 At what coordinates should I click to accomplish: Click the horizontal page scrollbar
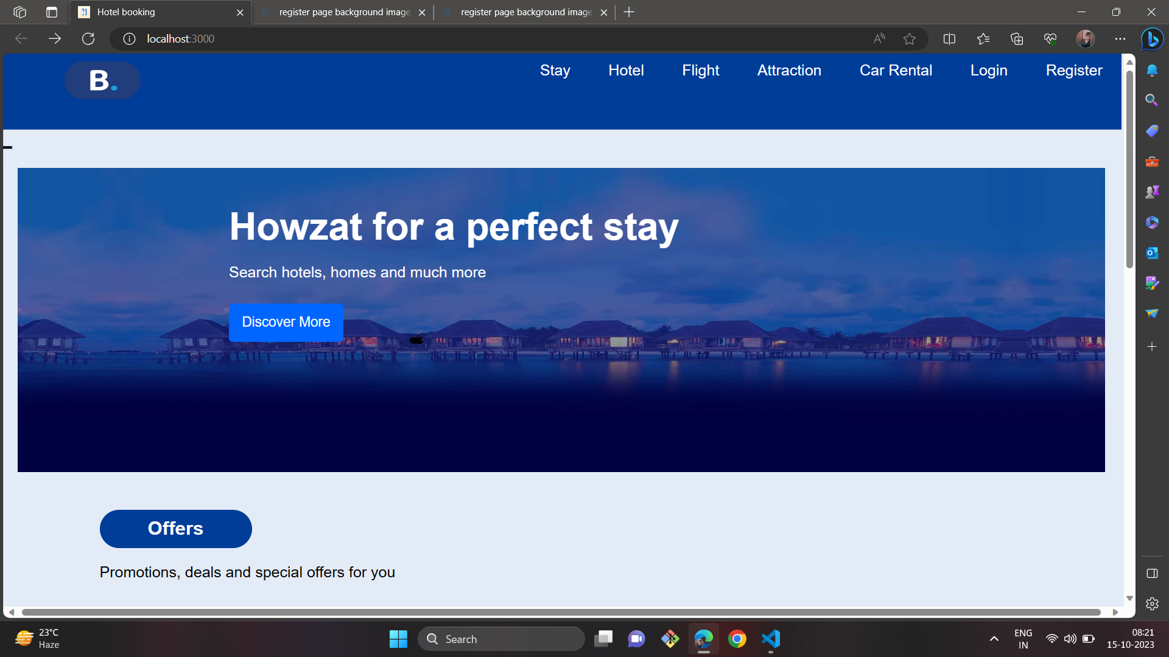coord(560,612)
